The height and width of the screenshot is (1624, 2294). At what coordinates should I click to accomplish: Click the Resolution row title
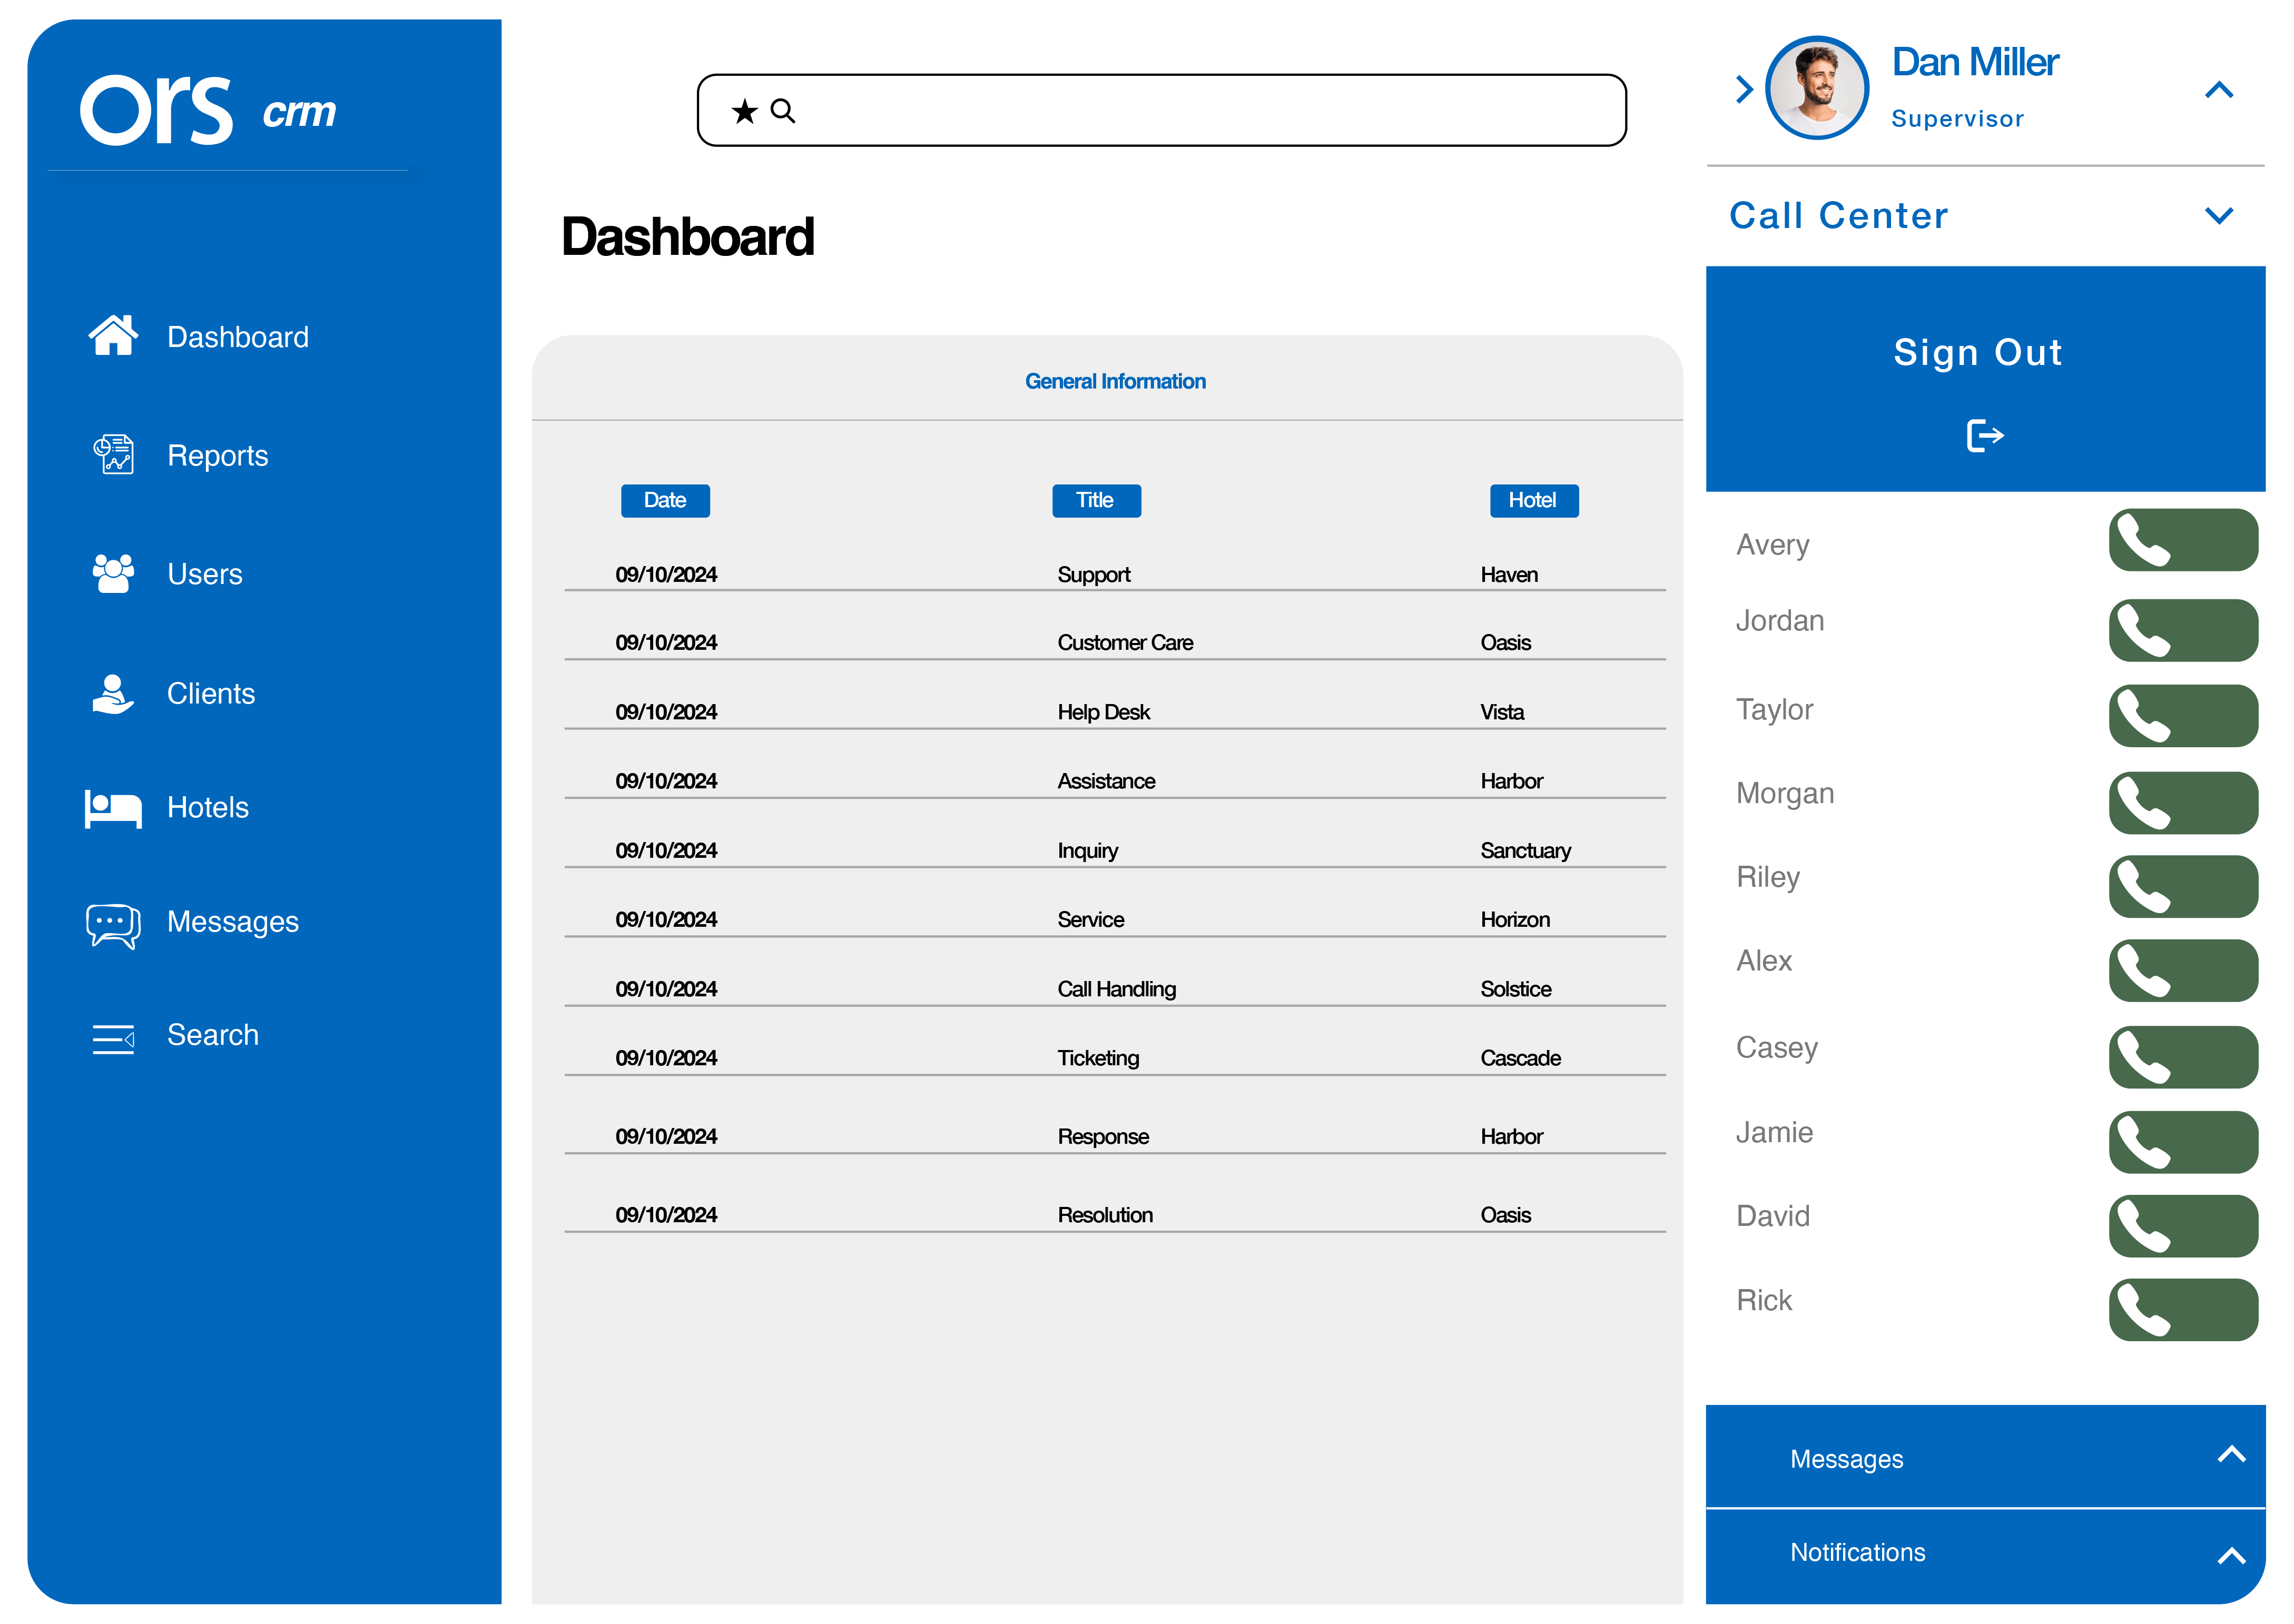[1105, 1215]
